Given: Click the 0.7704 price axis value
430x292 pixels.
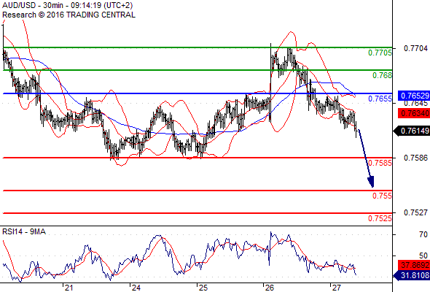Looking at the screenshot, I should tap(415, 49).
